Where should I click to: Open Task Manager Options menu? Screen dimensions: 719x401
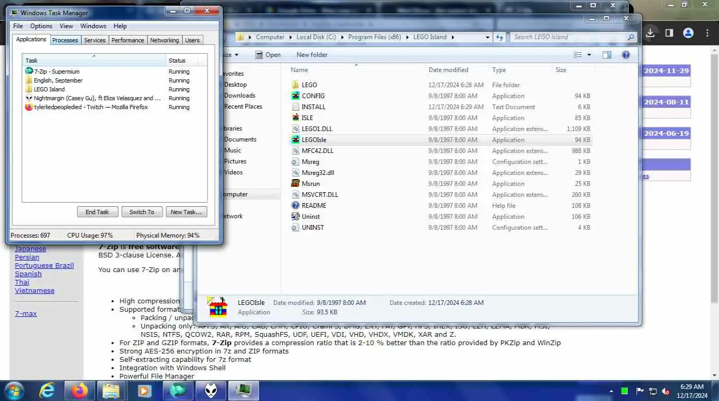(x=41, y=26)
